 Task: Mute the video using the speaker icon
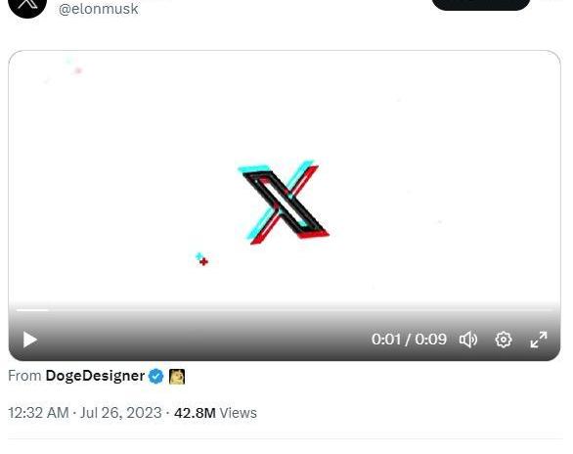(x=468, y=340)
